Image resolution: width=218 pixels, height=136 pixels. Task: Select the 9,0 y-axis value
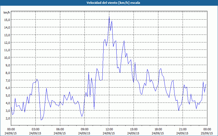[x=8, y=65]
